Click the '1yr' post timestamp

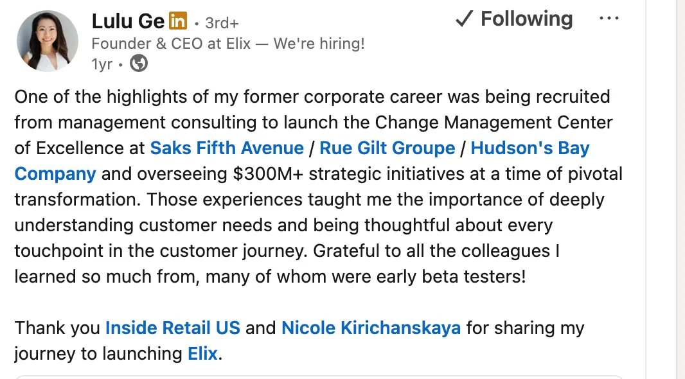tap(102, 64)
